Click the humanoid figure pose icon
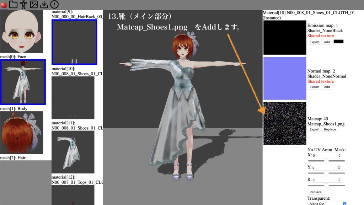Screen dimensions: 364x205 pyautogui.click(x=23, y=4)
